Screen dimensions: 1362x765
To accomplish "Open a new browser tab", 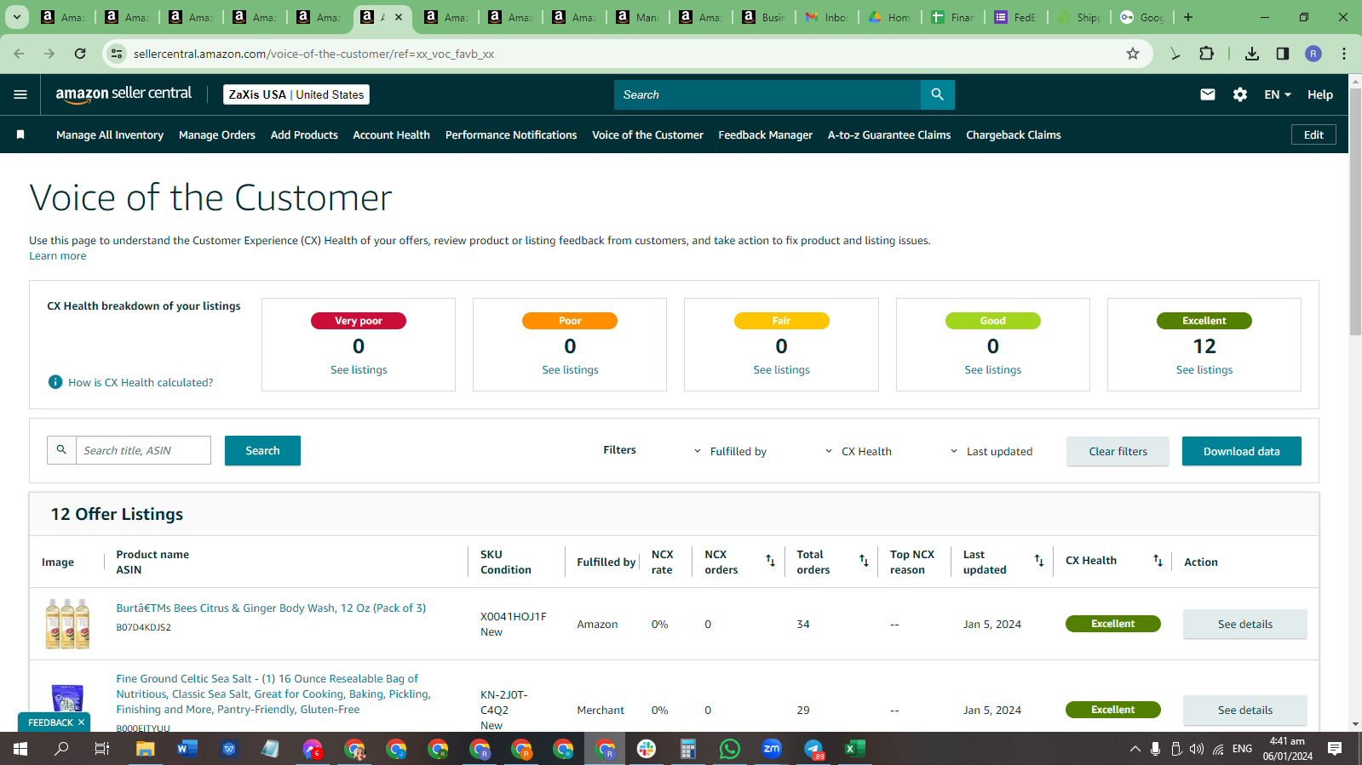I will [x=1188, y=17].
